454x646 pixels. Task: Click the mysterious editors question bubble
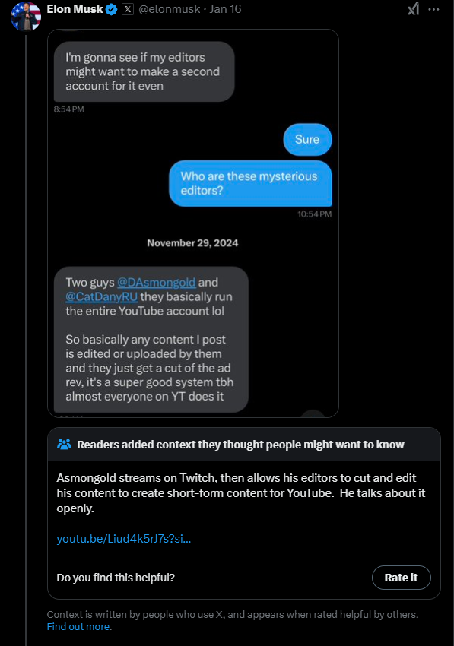click(250, 183)
